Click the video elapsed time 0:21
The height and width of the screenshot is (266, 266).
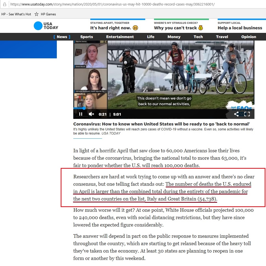click(x=102, y=114)
